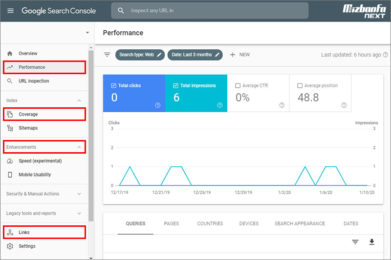The image size is (391, 260).
Task: Go to Overview in sidebar
Action: click(x=28, y=54)
